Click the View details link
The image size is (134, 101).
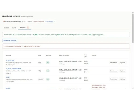coord(50,22)
